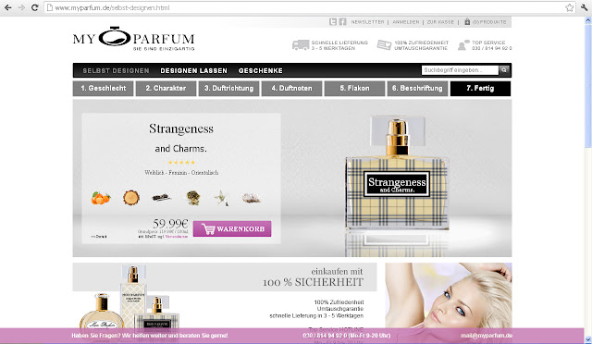Click the MyParfum logo
The width and height of the screenshot is (592, 344).
133,39
